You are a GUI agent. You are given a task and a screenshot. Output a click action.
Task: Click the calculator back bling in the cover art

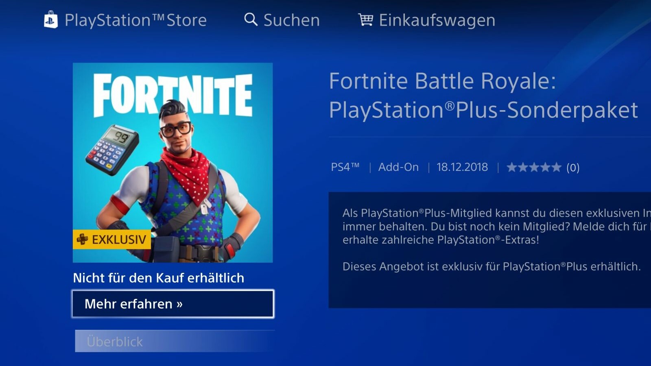[112, 150]
